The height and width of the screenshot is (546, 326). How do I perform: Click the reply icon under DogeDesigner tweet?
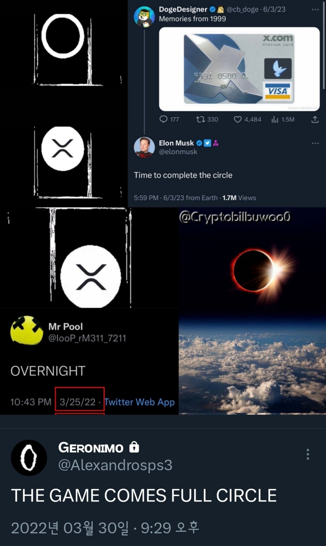click(163, 119)
